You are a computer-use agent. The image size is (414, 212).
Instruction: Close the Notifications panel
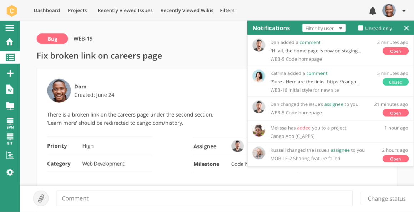tap(406, 28)
